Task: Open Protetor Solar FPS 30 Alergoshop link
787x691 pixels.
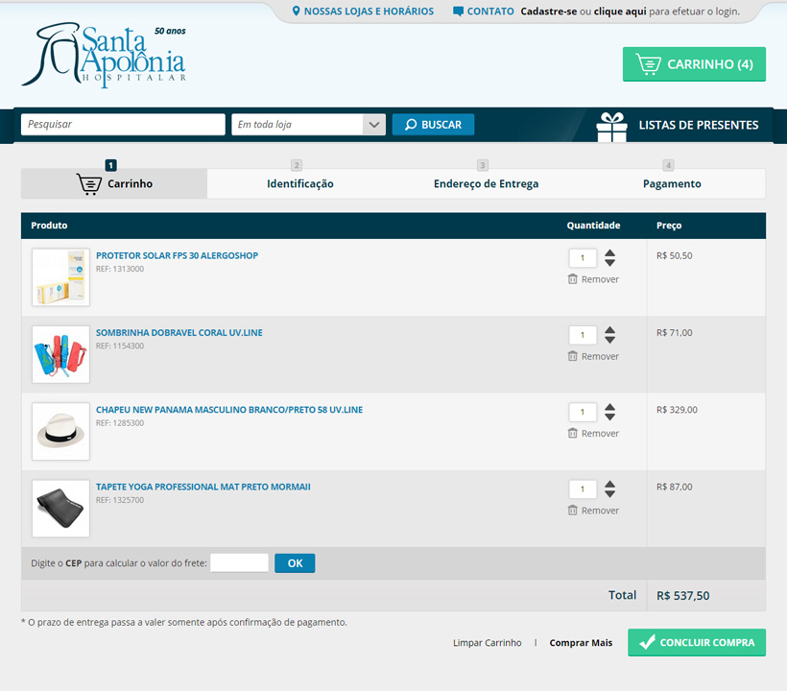Action: click(177, 255)
